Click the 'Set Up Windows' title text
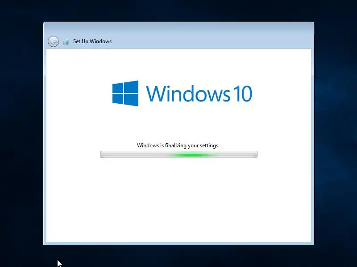Image resolution: width=357 pixels, height=267 pixels. click(x=92, y=41)
